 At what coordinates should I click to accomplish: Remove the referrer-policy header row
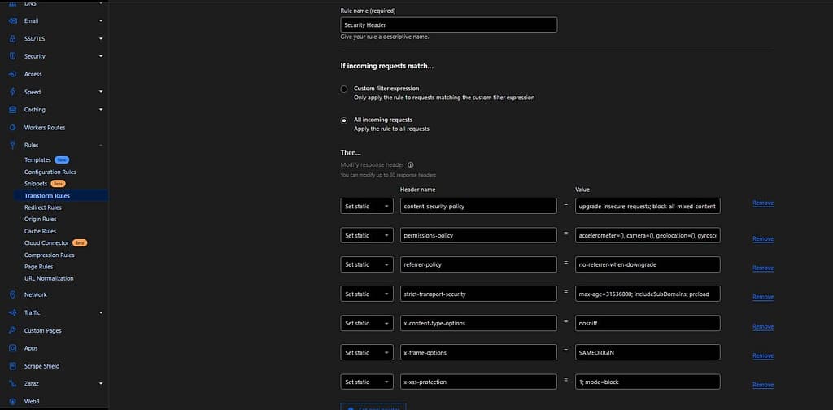click(762, 268)
